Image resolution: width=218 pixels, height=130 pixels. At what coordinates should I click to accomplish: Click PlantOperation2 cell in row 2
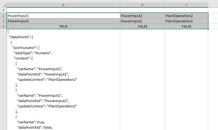coord(186,16)
